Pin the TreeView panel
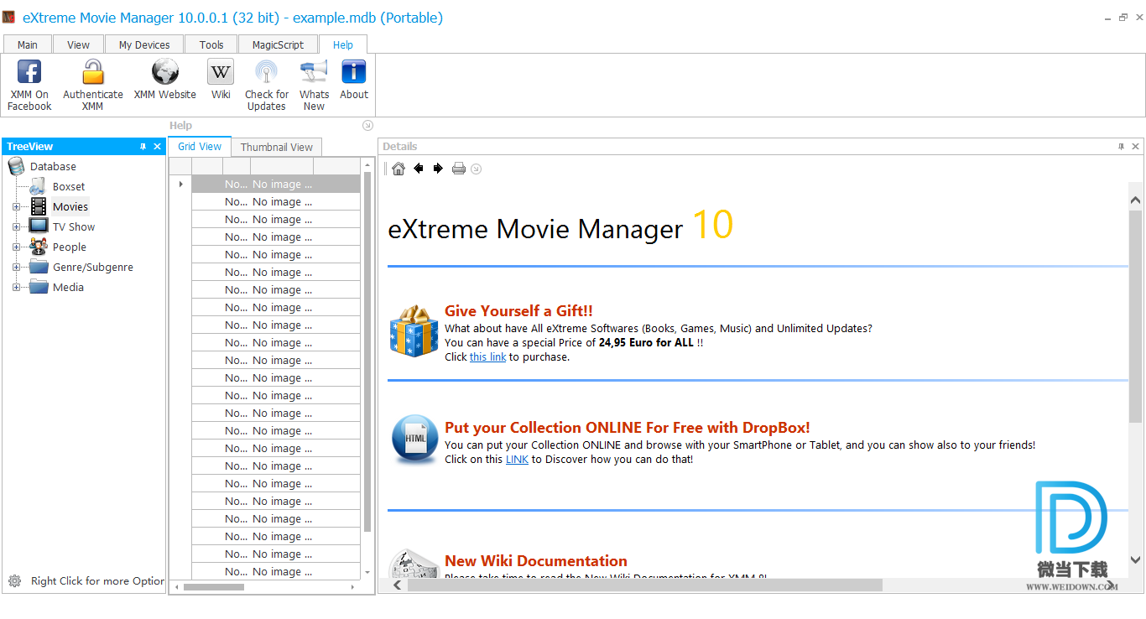1146x619 pixels. point(143,147)
